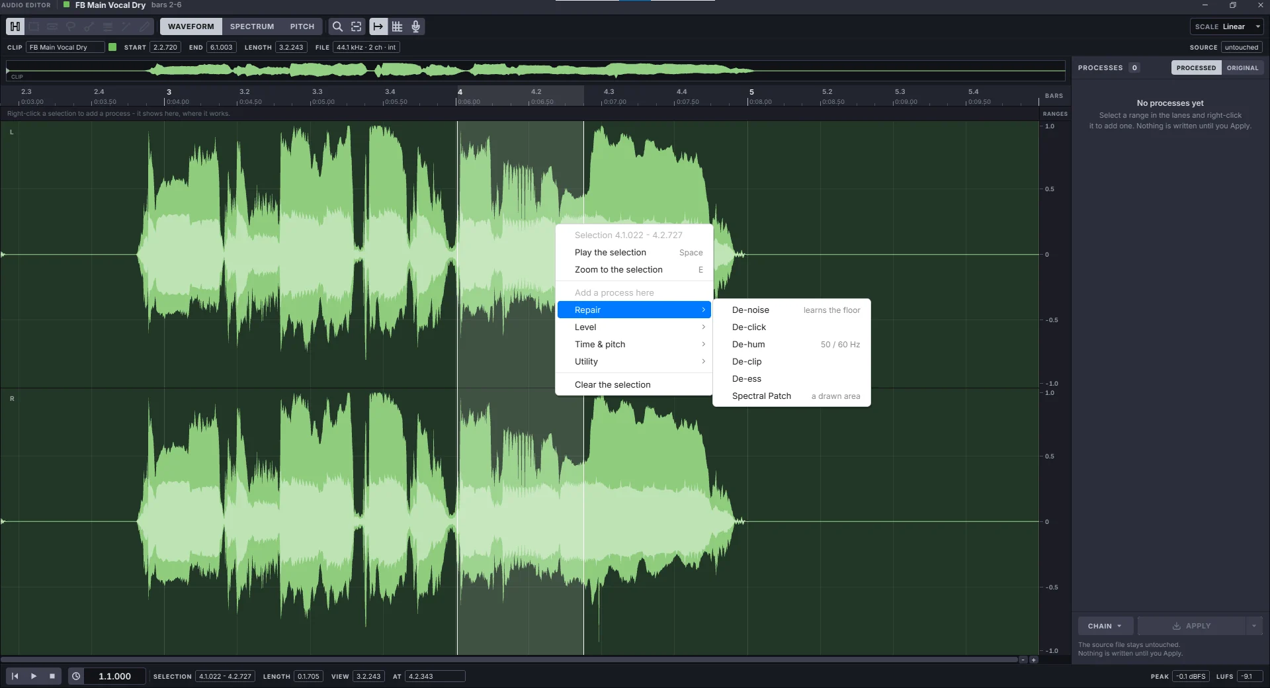
Task: Select the Waveform view tab
Action: 191,26
